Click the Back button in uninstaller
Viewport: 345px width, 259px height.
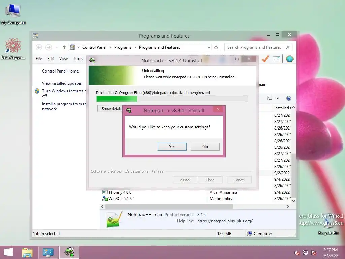[185, 180]
